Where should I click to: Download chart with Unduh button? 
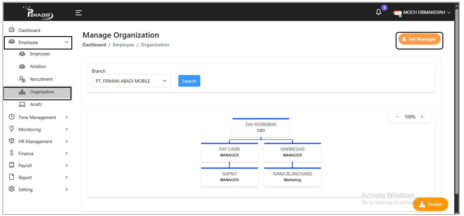coord(430,204)
